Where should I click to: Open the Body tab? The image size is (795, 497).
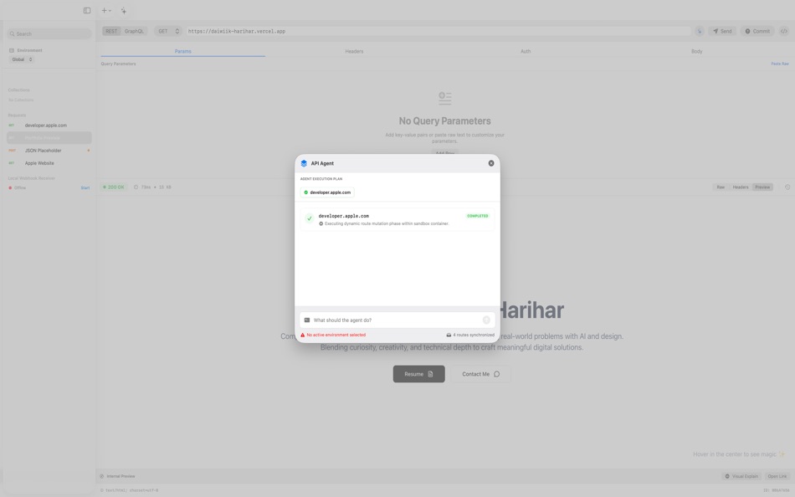[x=696, y=51]
